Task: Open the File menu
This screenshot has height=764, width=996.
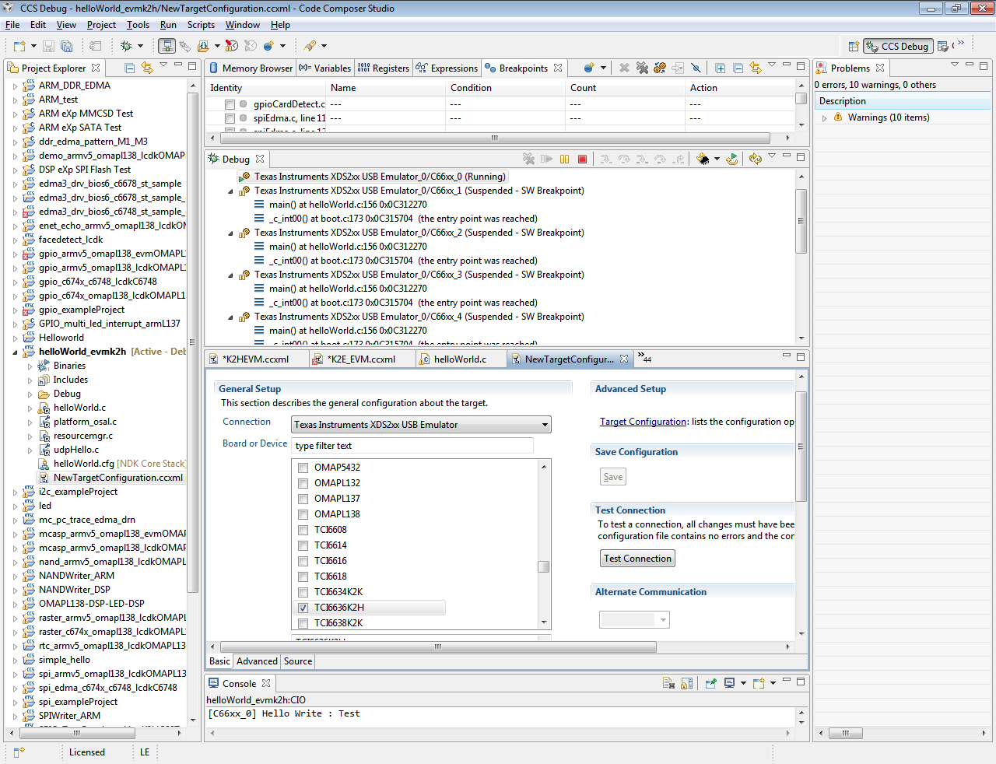Action: click(x=12, y=25)
